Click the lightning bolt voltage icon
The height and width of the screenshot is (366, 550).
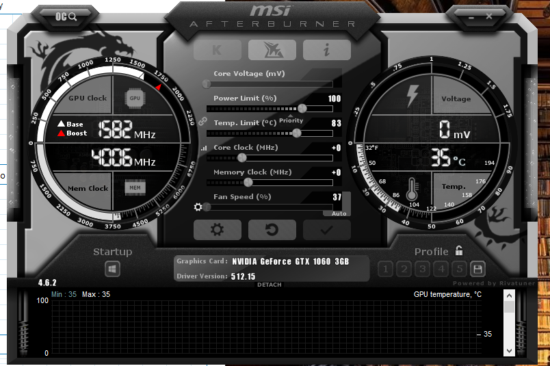pyautogui.click(x=412, y=96)
